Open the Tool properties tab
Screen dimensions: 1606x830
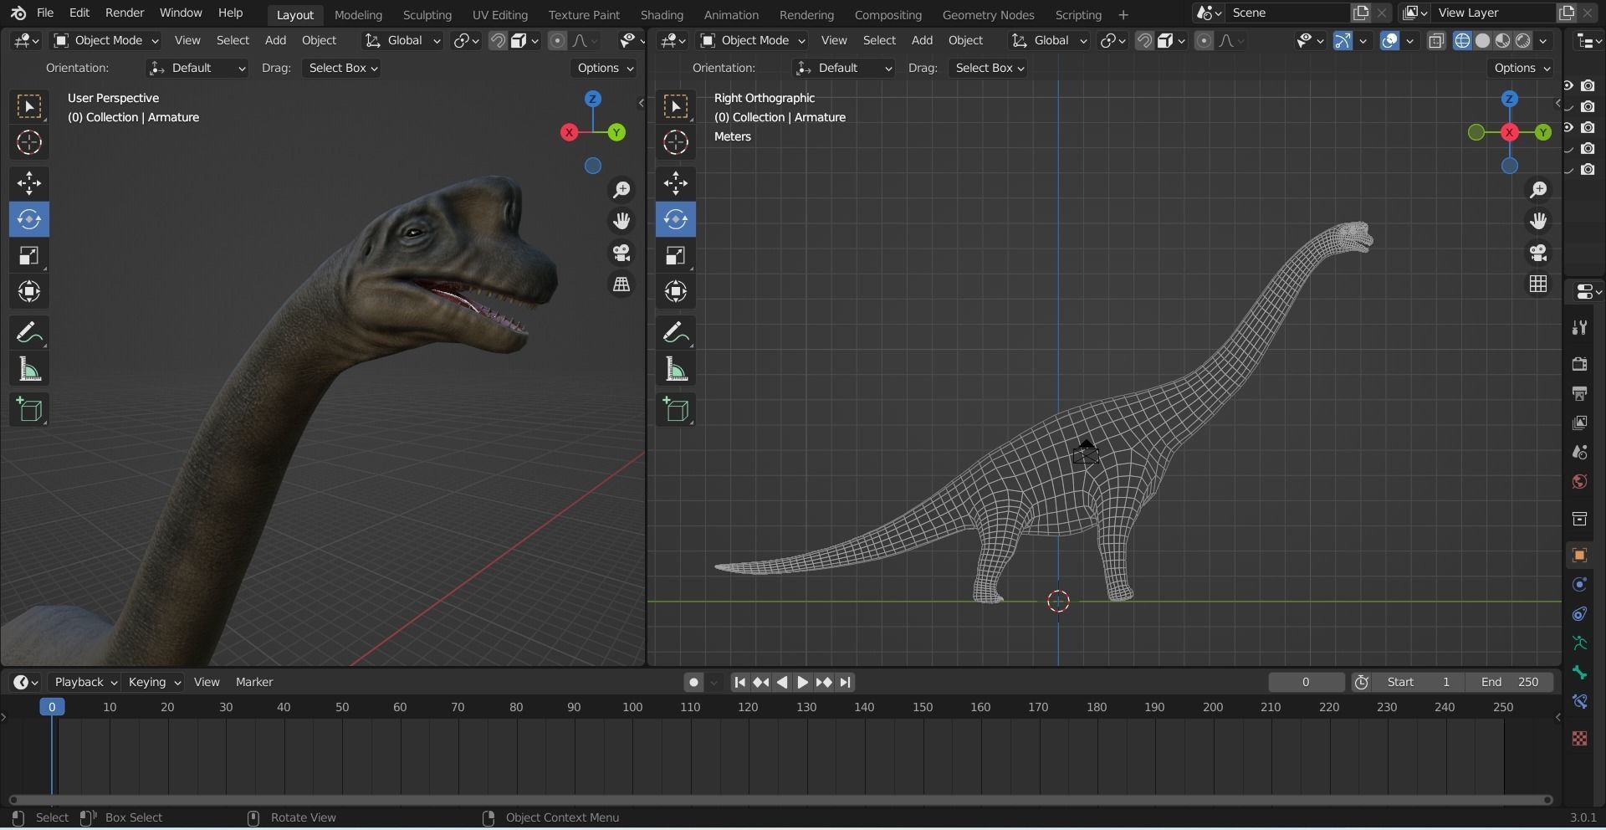click(1579, 327)
